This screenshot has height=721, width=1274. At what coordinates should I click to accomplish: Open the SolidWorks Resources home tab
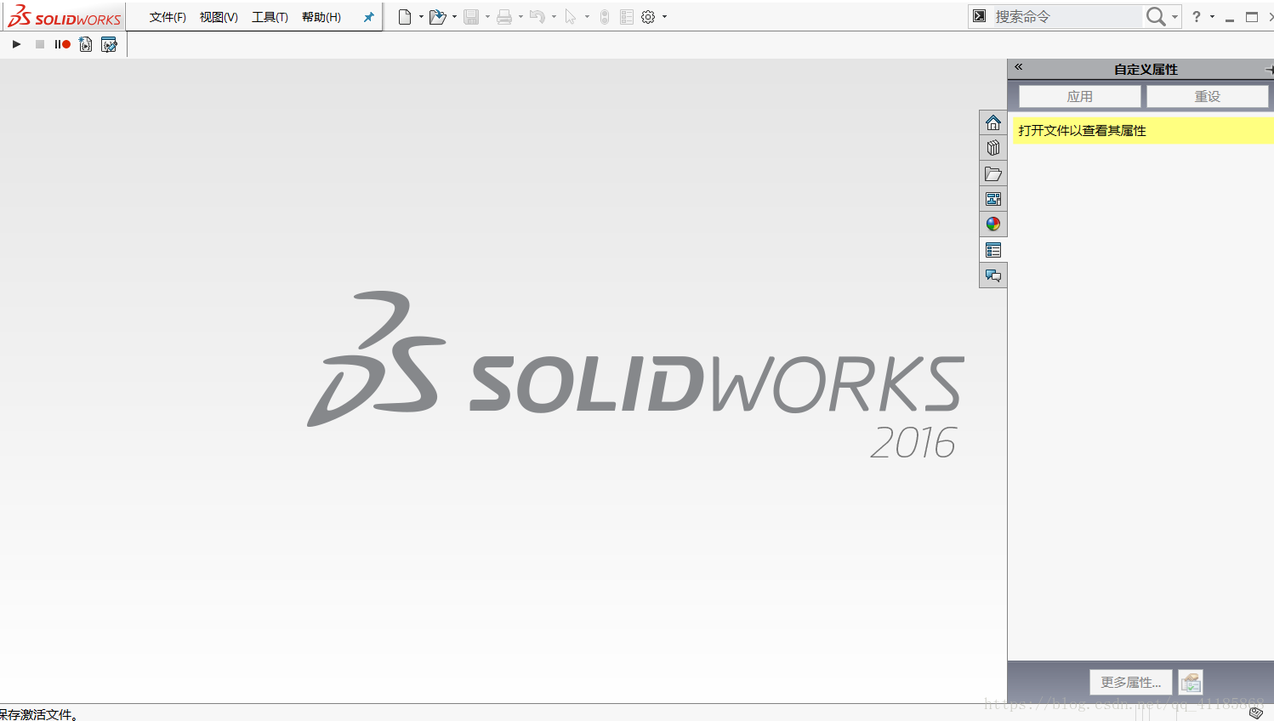click(x=993, y=122)
